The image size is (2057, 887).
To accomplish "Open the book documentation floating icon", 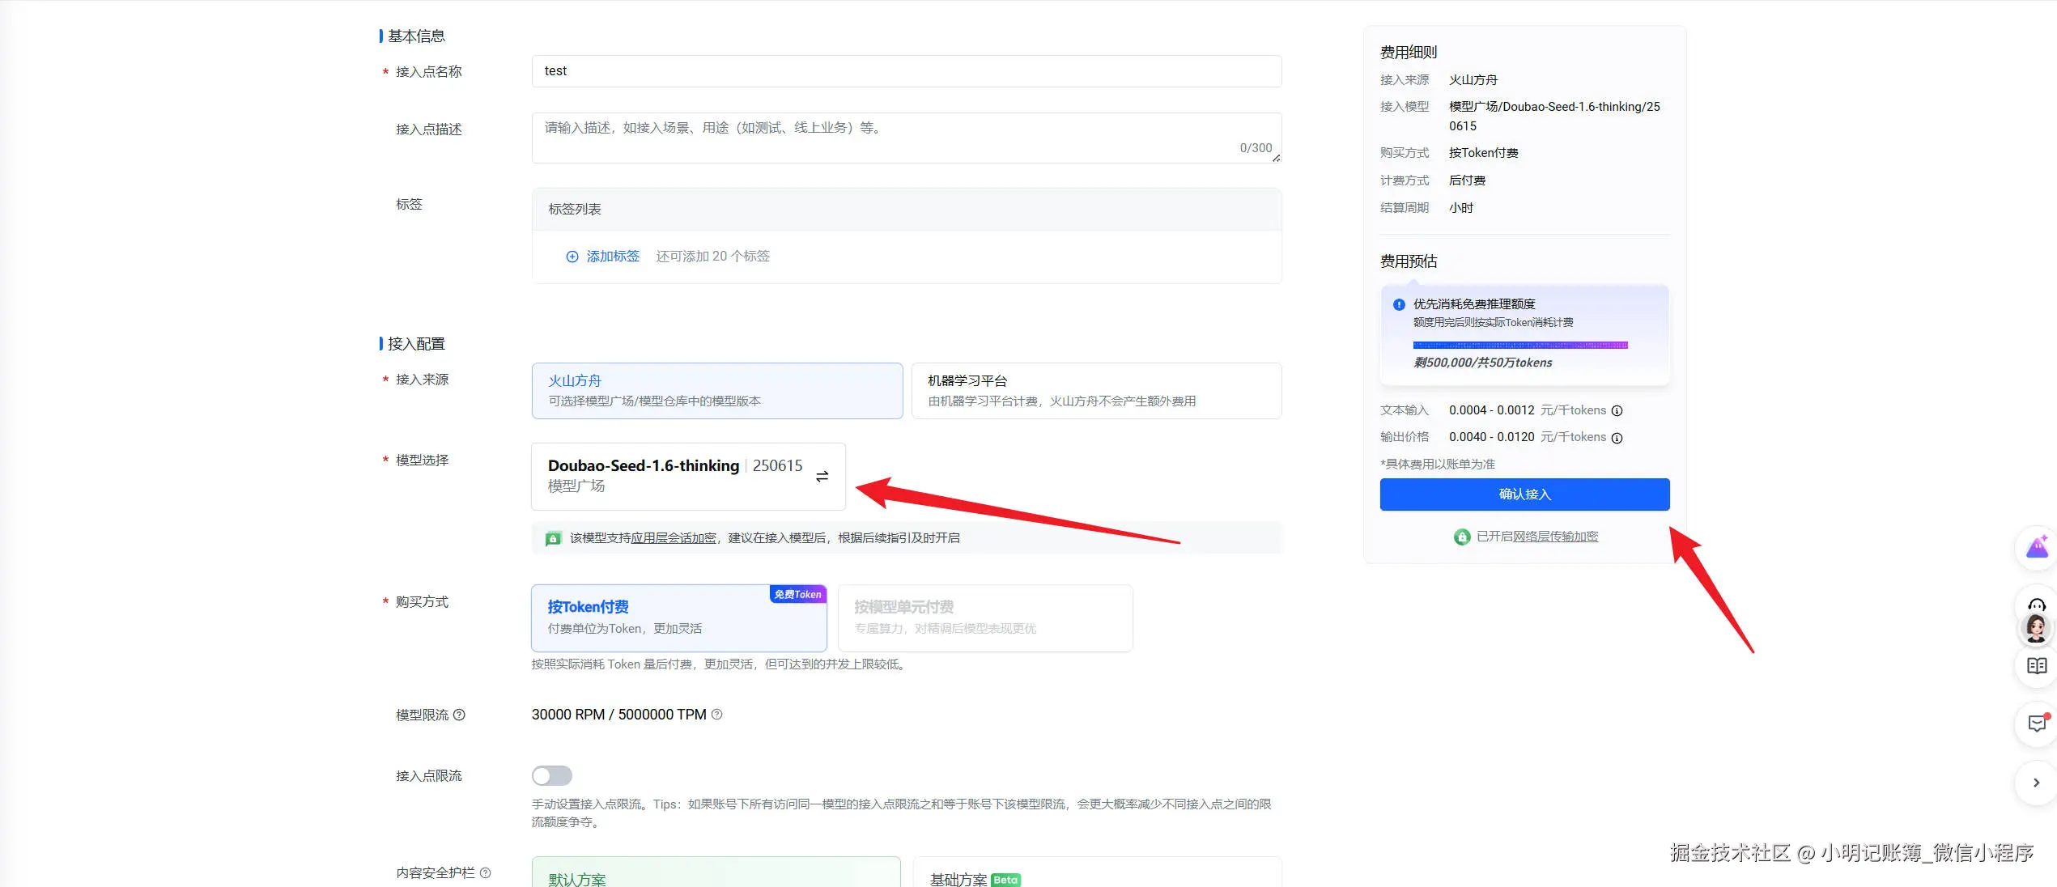I will [2036, 666].
